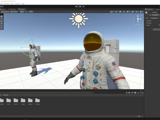Open the Mesh folder in Project
The width and height of the screenshot is (160, 120).
coord(9,101)
